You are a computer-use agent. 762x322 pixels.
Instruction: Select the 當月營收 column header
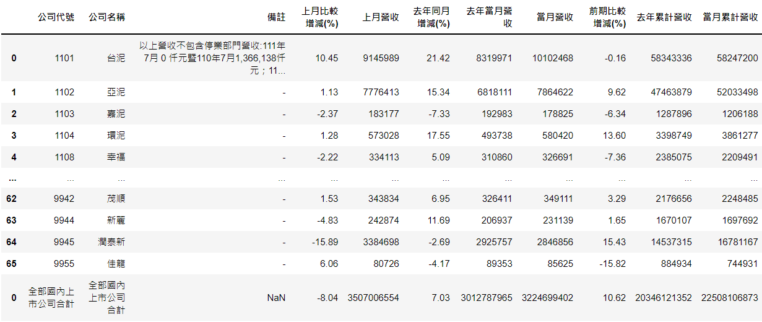tap(555, 17)
